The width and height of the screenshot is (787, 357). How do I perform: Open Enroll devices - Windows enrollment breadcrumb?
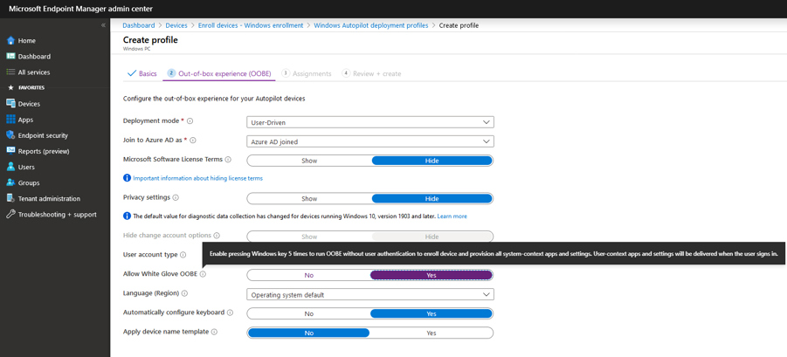[x=251, y=25]
